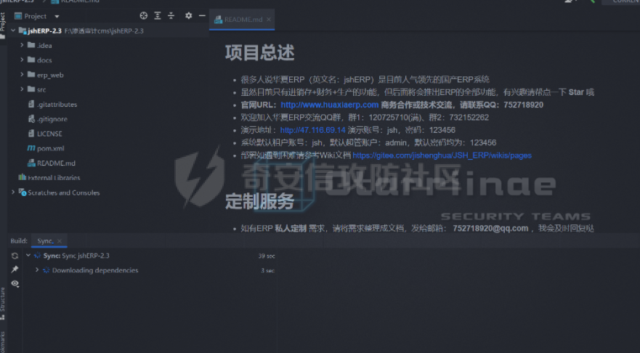640x353 pixels.
Task: Open the http://47.116.69.14 demo link
Action: pyautogui.click(x=312, y=130)
